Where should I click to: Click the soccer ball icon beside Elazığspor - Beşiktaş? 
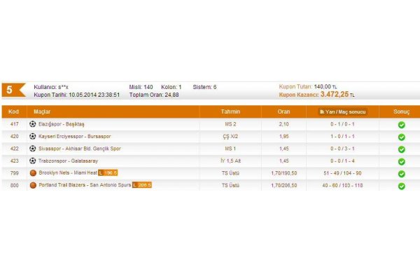tap(33, 124)
